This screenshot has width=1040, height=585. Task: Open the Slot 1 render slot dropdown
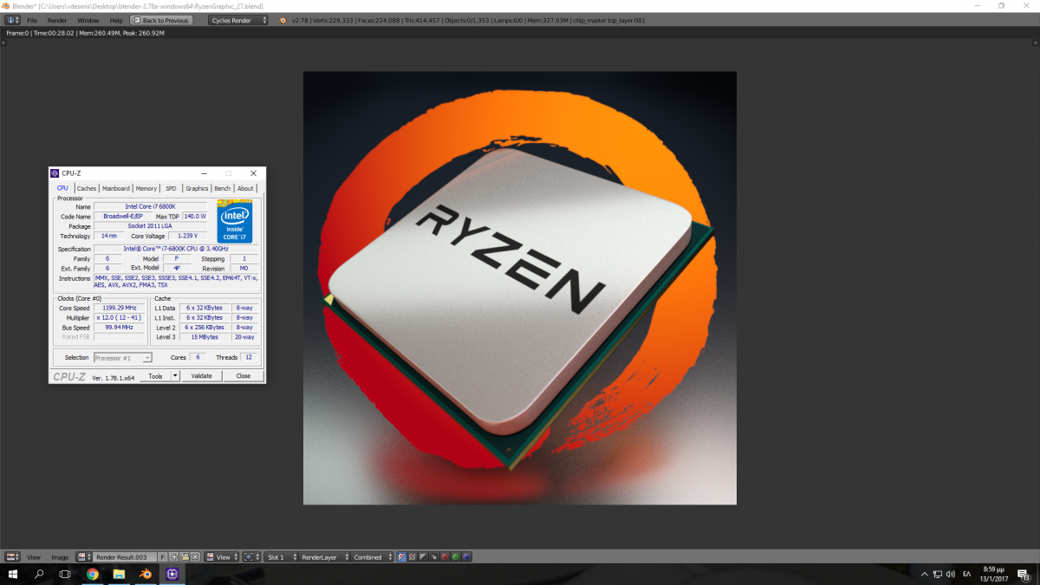tap(280, 557)
